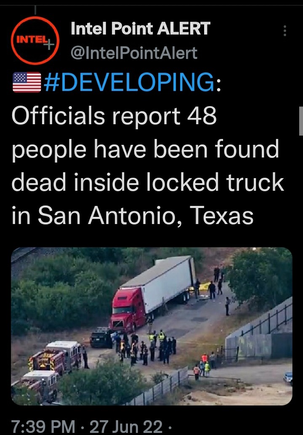
Task: Open the Intel Point ALERT profile avatar
Action: coord(35,40)
